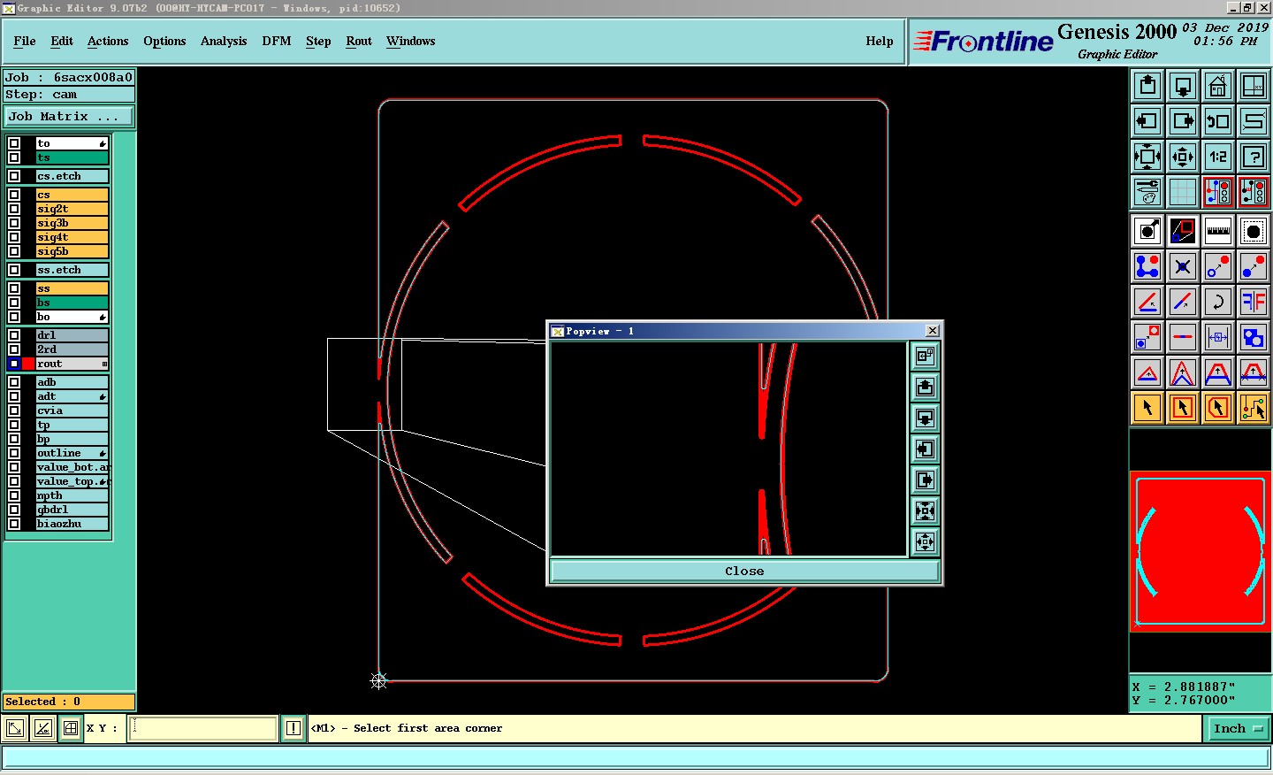Click the Close button in Popview

tap(744, 572)
